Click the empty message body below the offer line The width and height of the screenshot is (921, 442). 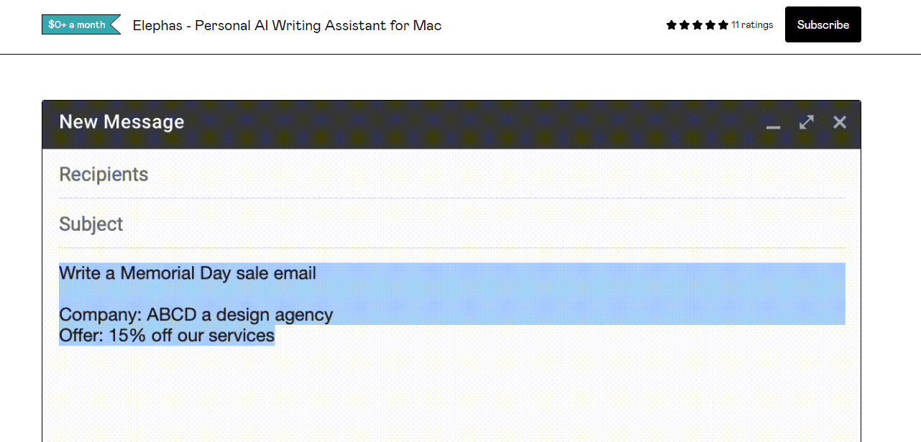pos(452,395)
